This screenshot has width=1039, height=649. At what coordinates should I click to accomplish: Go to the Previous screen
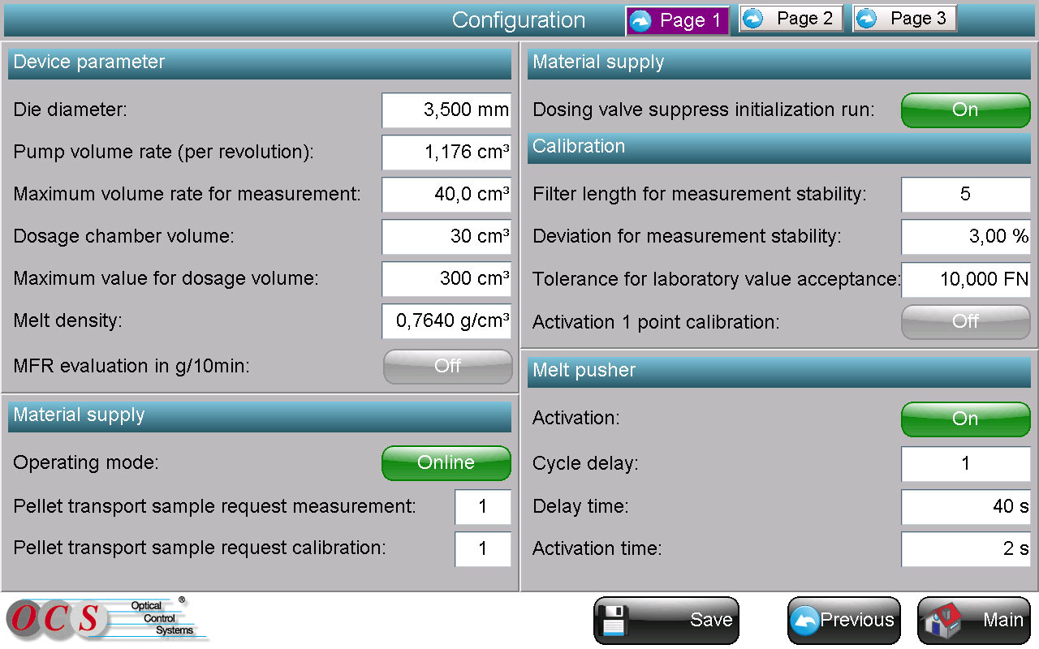[x=844, y=621]
